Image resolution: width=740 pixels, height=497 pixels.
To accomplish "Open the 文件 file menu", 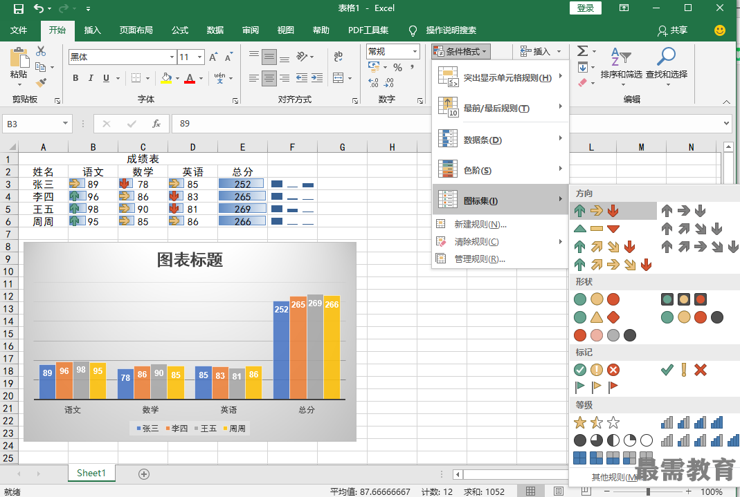I will pyautogui.click(x=19, y=30).
